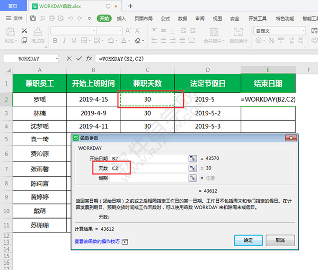This screenshot has width=318, height=270.
Task: Add a new document tab
Action: coord(130,6)
